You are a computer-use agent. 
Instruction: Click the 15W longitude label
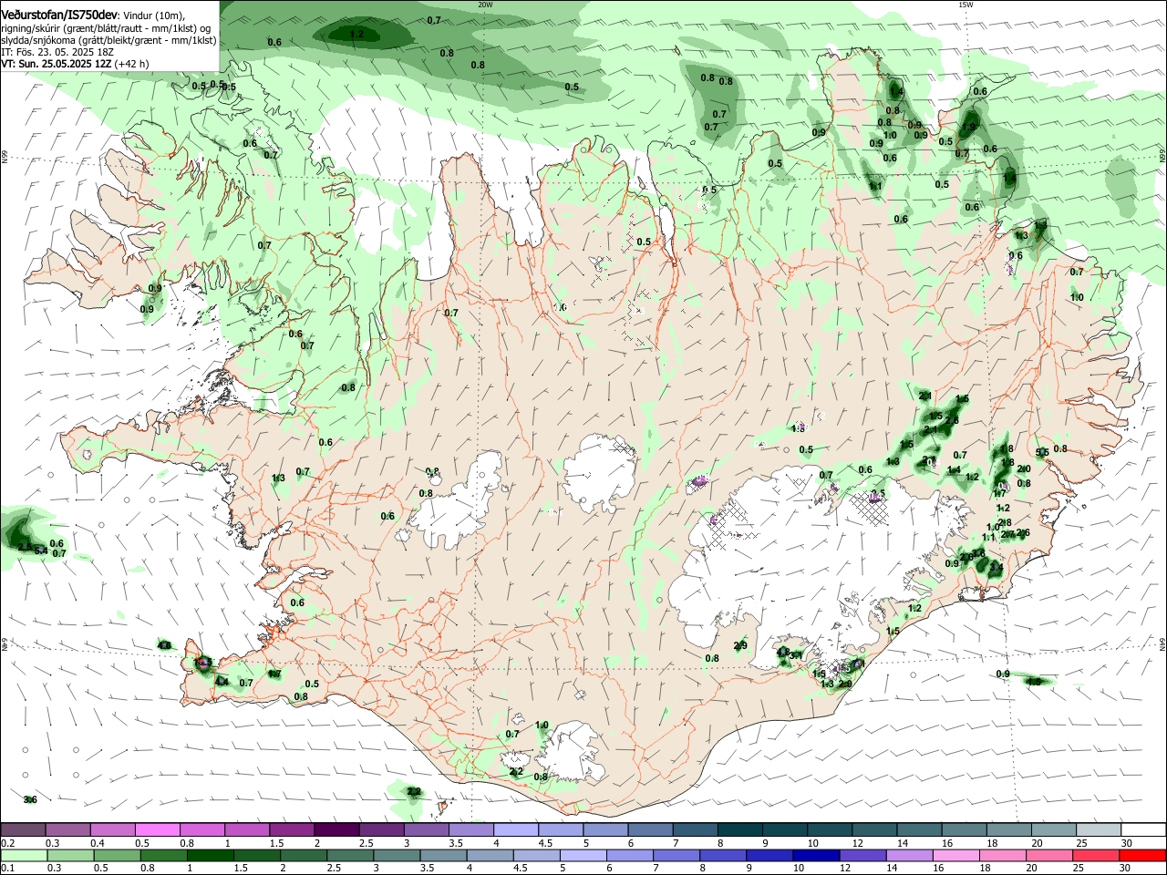[966, 5]
